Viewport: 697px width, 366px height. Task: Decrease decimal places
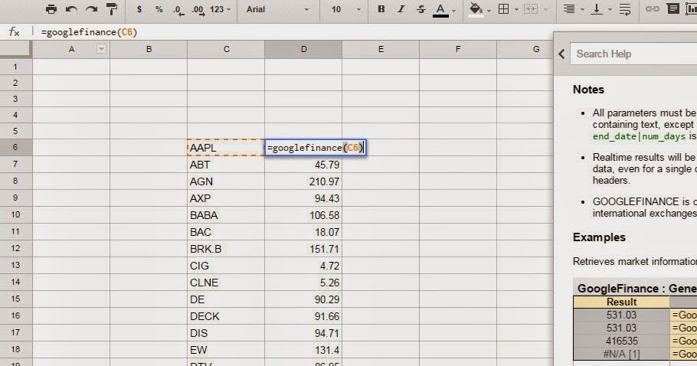[x=178, y=10]
